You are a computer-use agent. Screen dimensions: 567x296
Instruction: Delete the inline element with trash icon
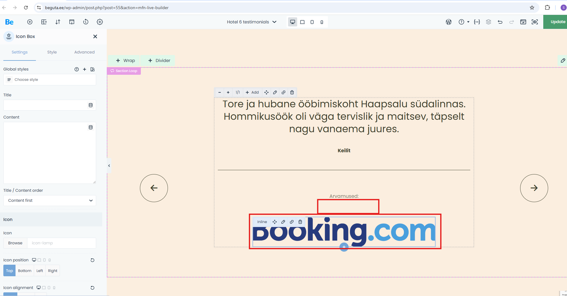[x=300, y=222]
